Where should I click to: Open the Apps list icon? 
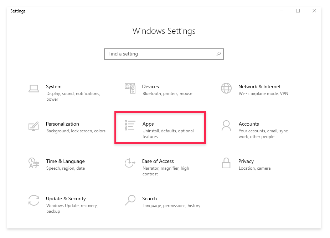click(130, 126)
